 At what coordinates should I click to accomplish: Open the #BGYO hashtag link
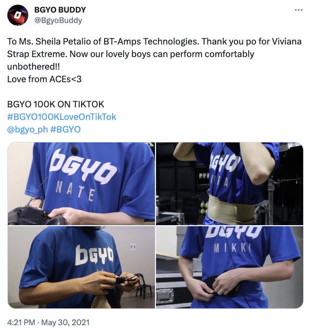tap(65, 129)
